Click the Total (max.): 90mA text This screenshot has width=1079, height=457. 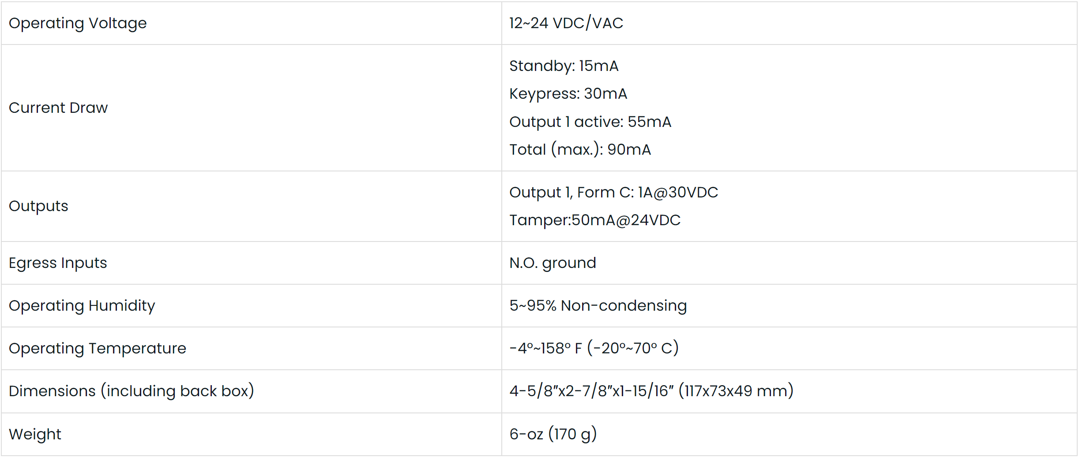580,150
